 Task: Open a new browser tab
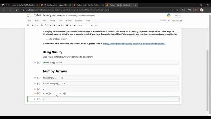point(140,5)
